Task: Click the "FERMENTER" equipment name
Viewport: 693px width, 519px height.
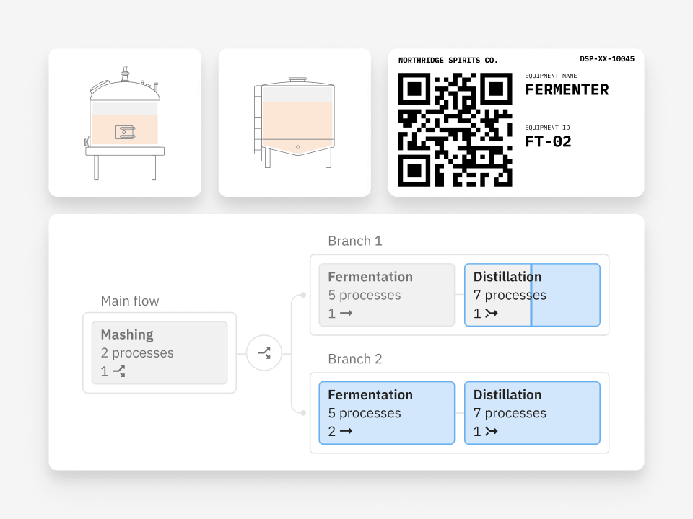Action: pyautogui.click(x=567, y=89)
